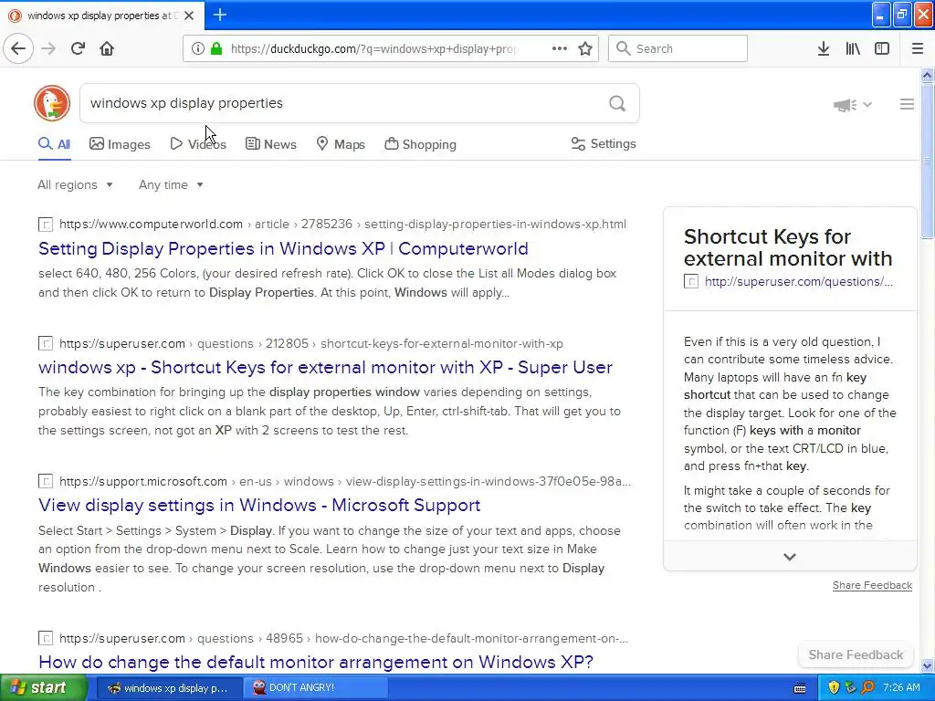Open View display settings Microsoft Support result
This screenshot has height=701, width=935.
coord(259,505)
